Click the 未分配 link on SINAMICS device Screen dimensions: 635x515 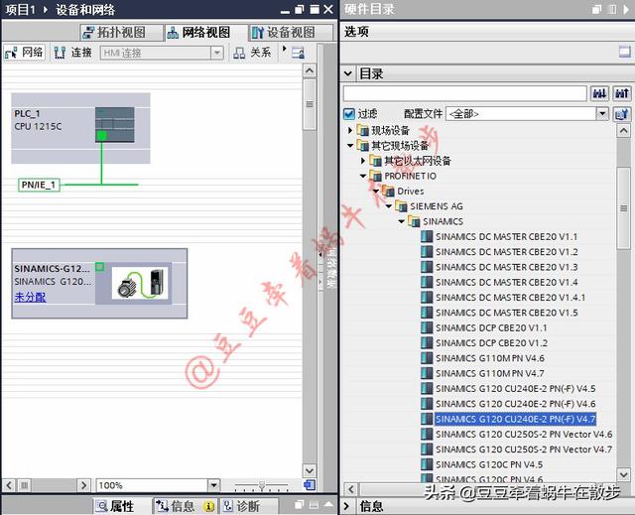[31, 297]
